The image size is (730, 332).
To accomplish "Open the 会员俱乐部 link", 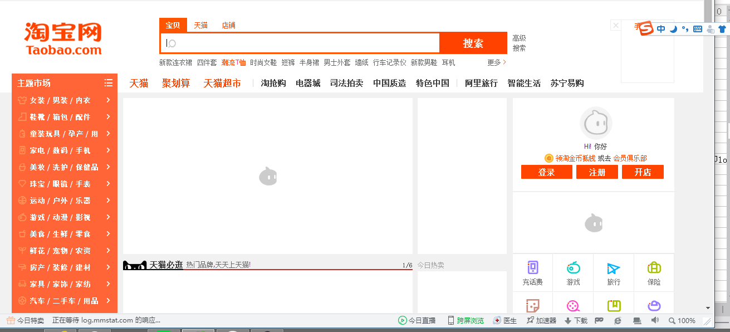I will (x=630, y=158).
